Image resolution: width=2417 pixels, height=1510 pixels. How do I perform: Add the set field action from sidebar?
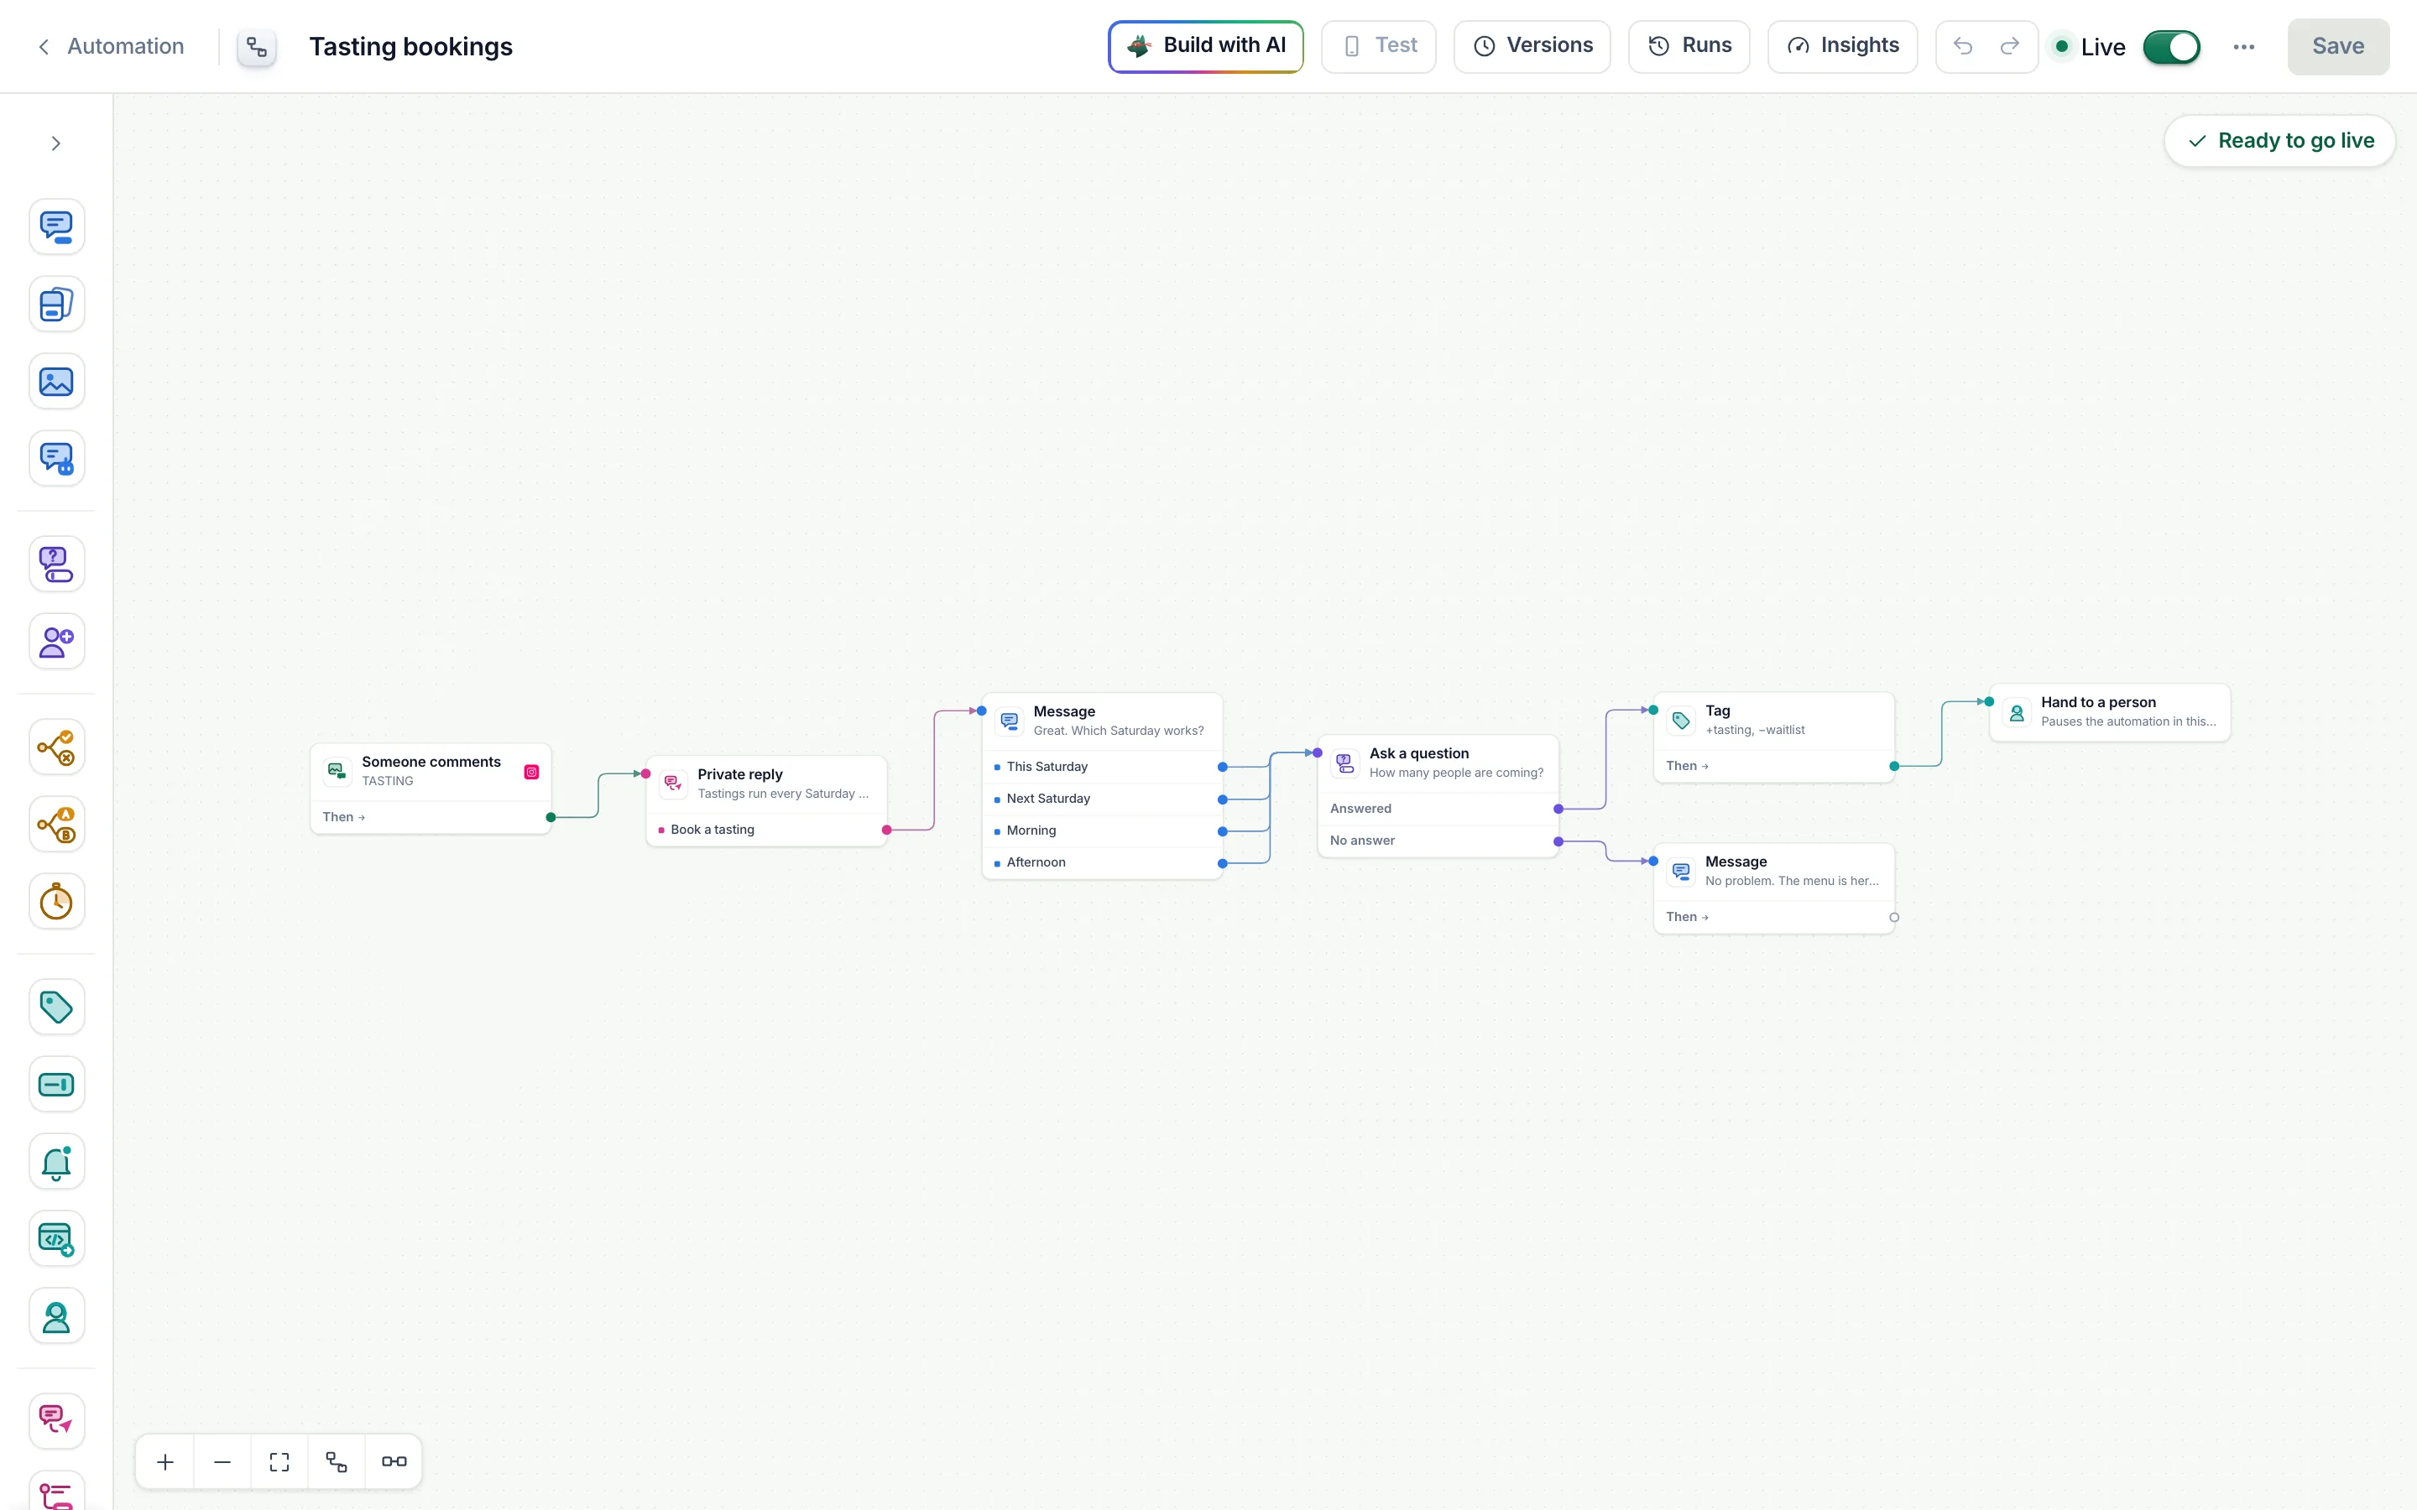click(56, 1085)
